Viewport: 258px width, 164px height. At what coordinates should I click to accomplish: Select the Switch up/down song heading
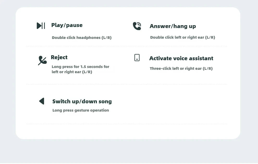click(x=82, y=101)
